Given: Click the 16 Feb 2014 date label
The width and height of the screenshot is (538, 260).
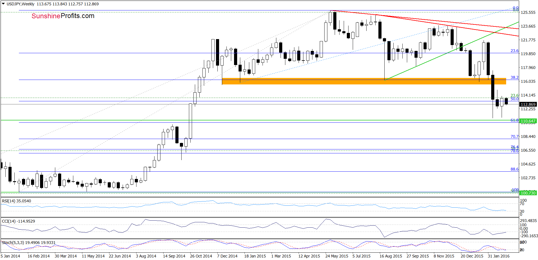Looking at the screenshot, I should click(39, 256).
